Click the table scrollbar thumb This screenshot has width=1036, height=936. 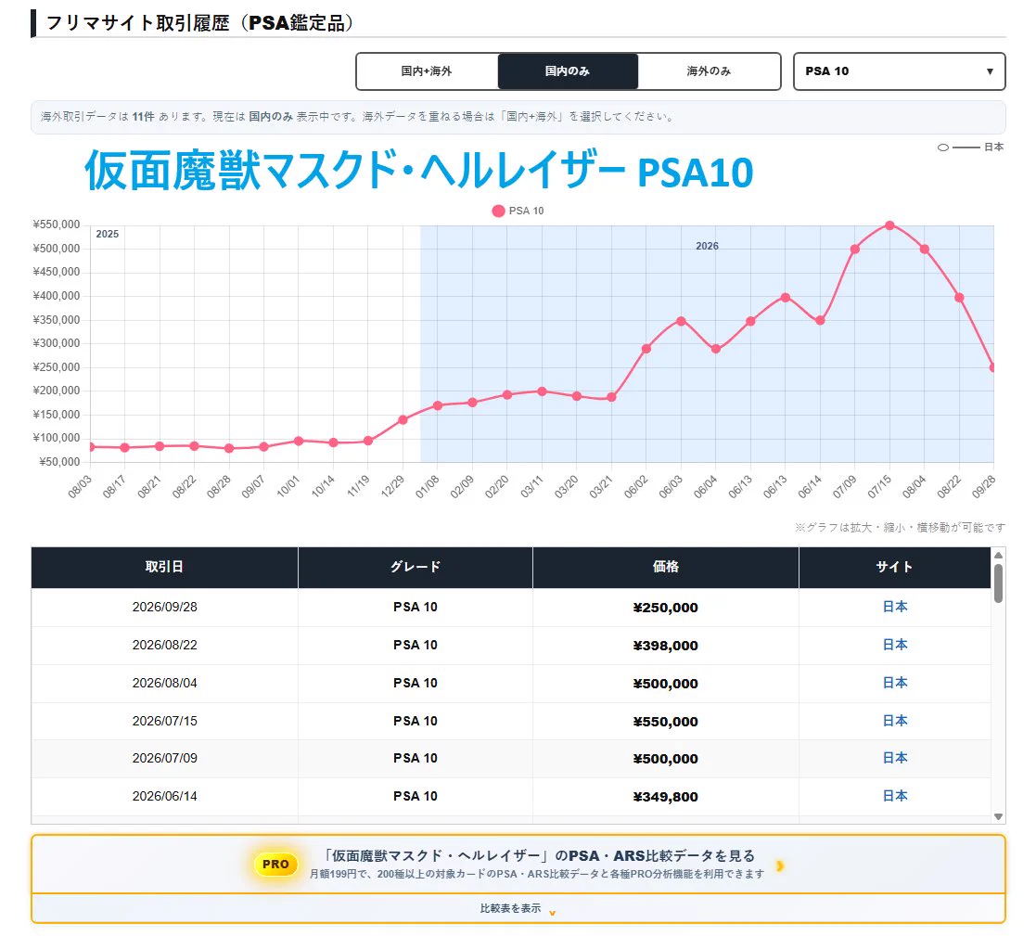pyautogui.click(x=998, y=583)
